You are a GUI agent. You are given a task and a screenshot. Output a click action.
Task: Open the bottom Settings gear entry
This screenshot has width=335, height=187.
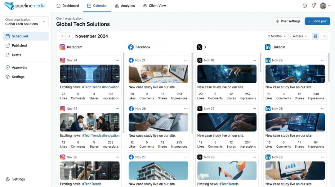point(16,179)
